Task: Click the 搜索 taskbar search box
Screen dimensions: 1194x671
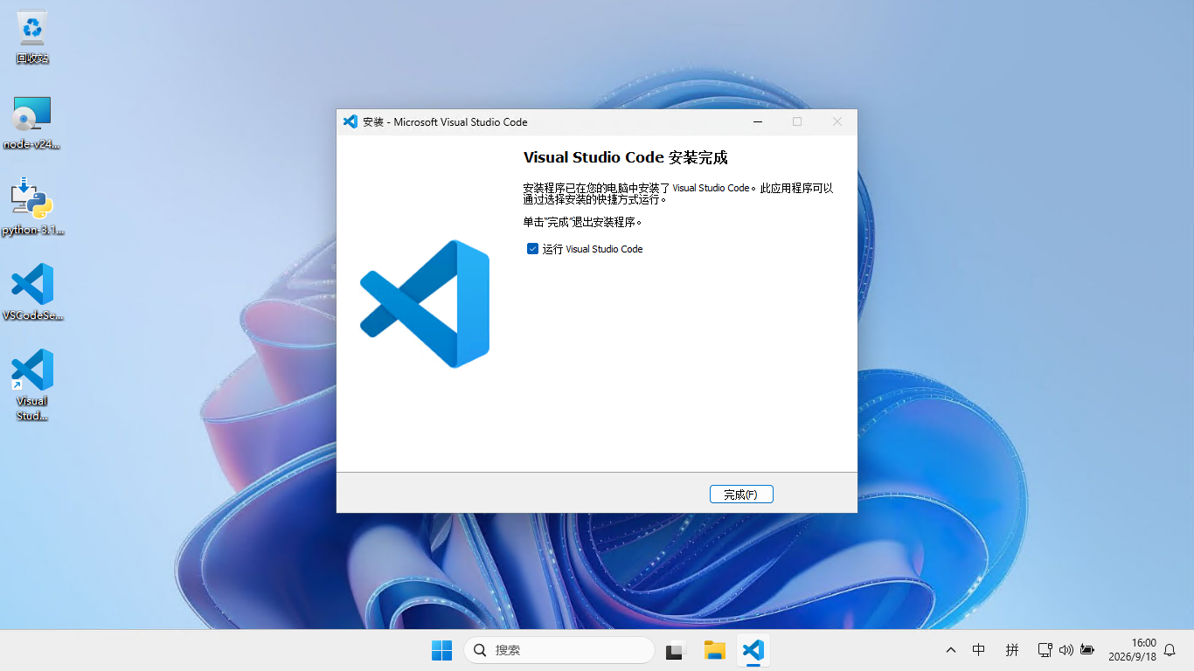Action: 559,650
